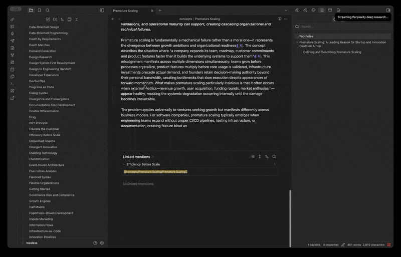Click auto-reveal current file icon
Image resolution: width=401 pixels, height=257 pixels.
tap(69, 20)
